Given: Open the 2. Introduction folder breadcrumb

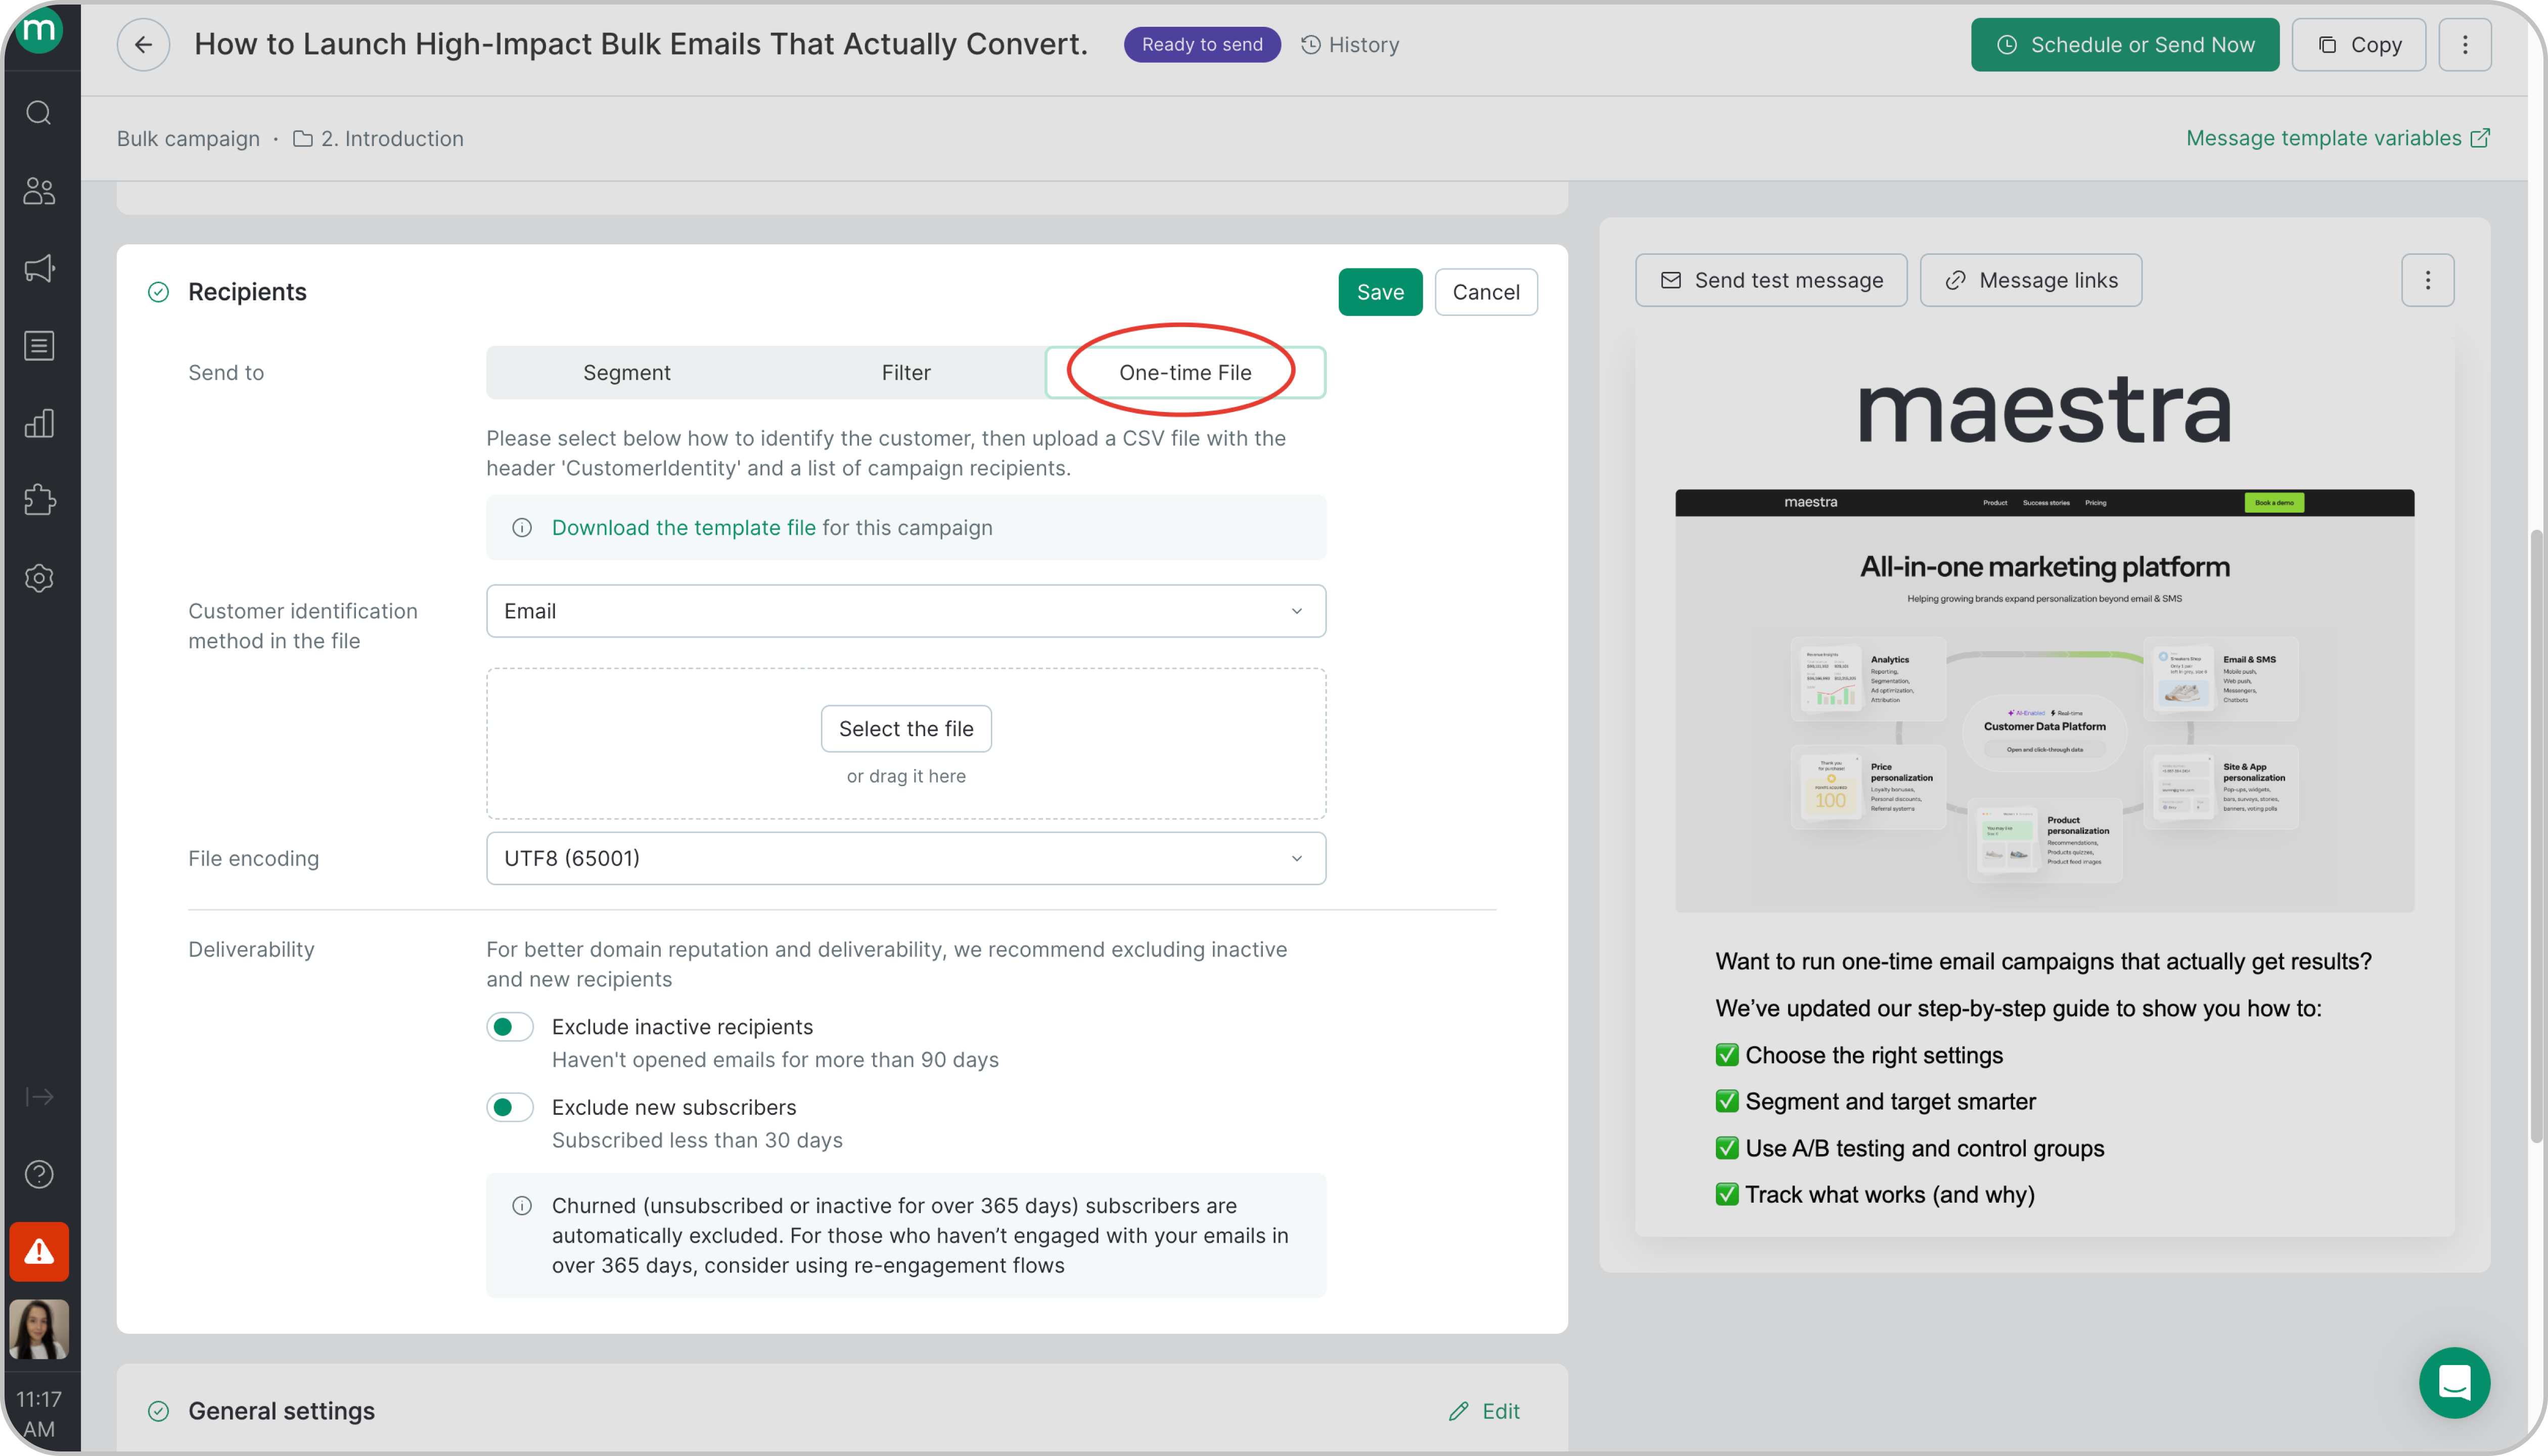Looking at the screenshot, I should tap(379, 139).
